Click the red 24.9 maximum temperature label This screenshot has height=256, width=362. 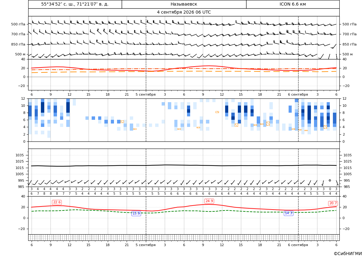click(209, 201)
